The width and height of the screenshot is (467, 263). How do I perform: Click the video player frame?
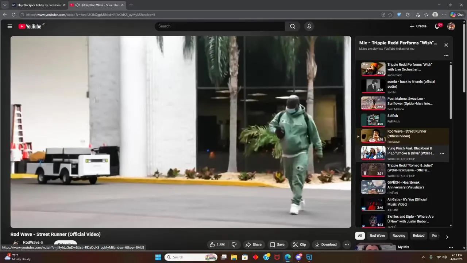181,132
